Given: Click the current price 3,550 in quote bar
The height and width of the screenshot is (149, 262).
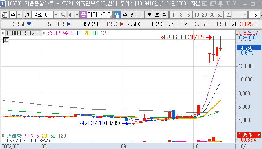Looking at the screenshot, I should tap(20, 24).
